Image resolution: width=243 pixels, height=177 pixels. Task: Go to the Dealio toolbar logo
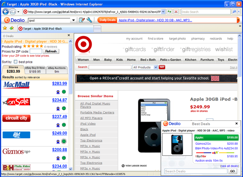coord(14,20)
